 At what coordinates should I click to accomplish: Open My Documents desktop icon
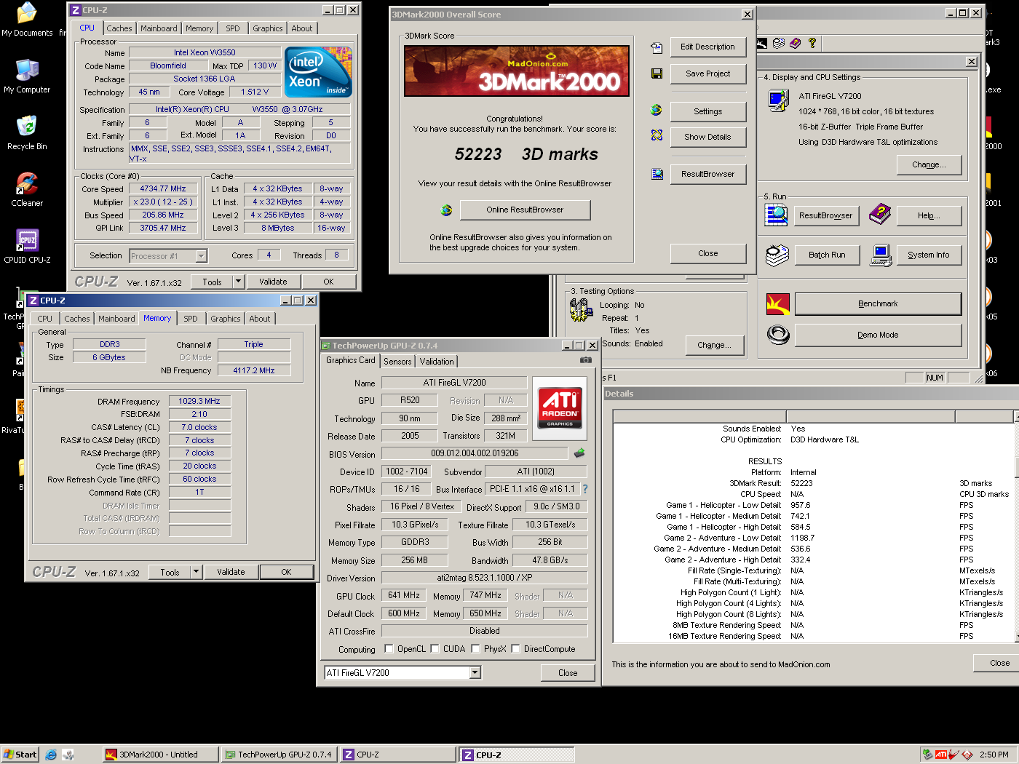(27, 20)
